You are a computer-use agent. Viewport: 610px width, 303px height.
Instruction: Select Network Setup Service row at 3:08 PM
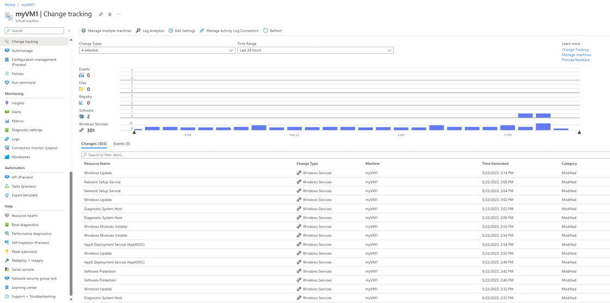pyautogui.click(x=345, y=182)
